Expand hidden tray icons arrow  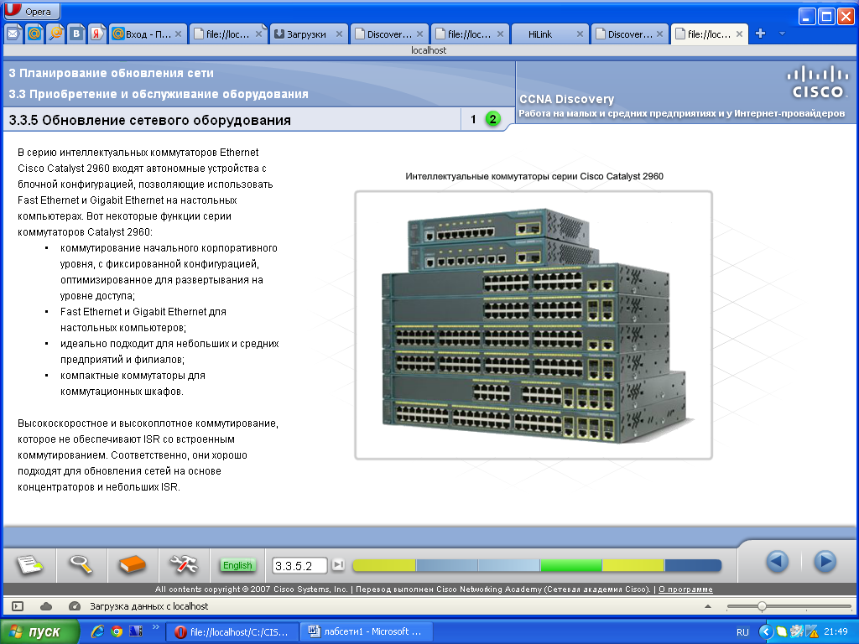767,632
